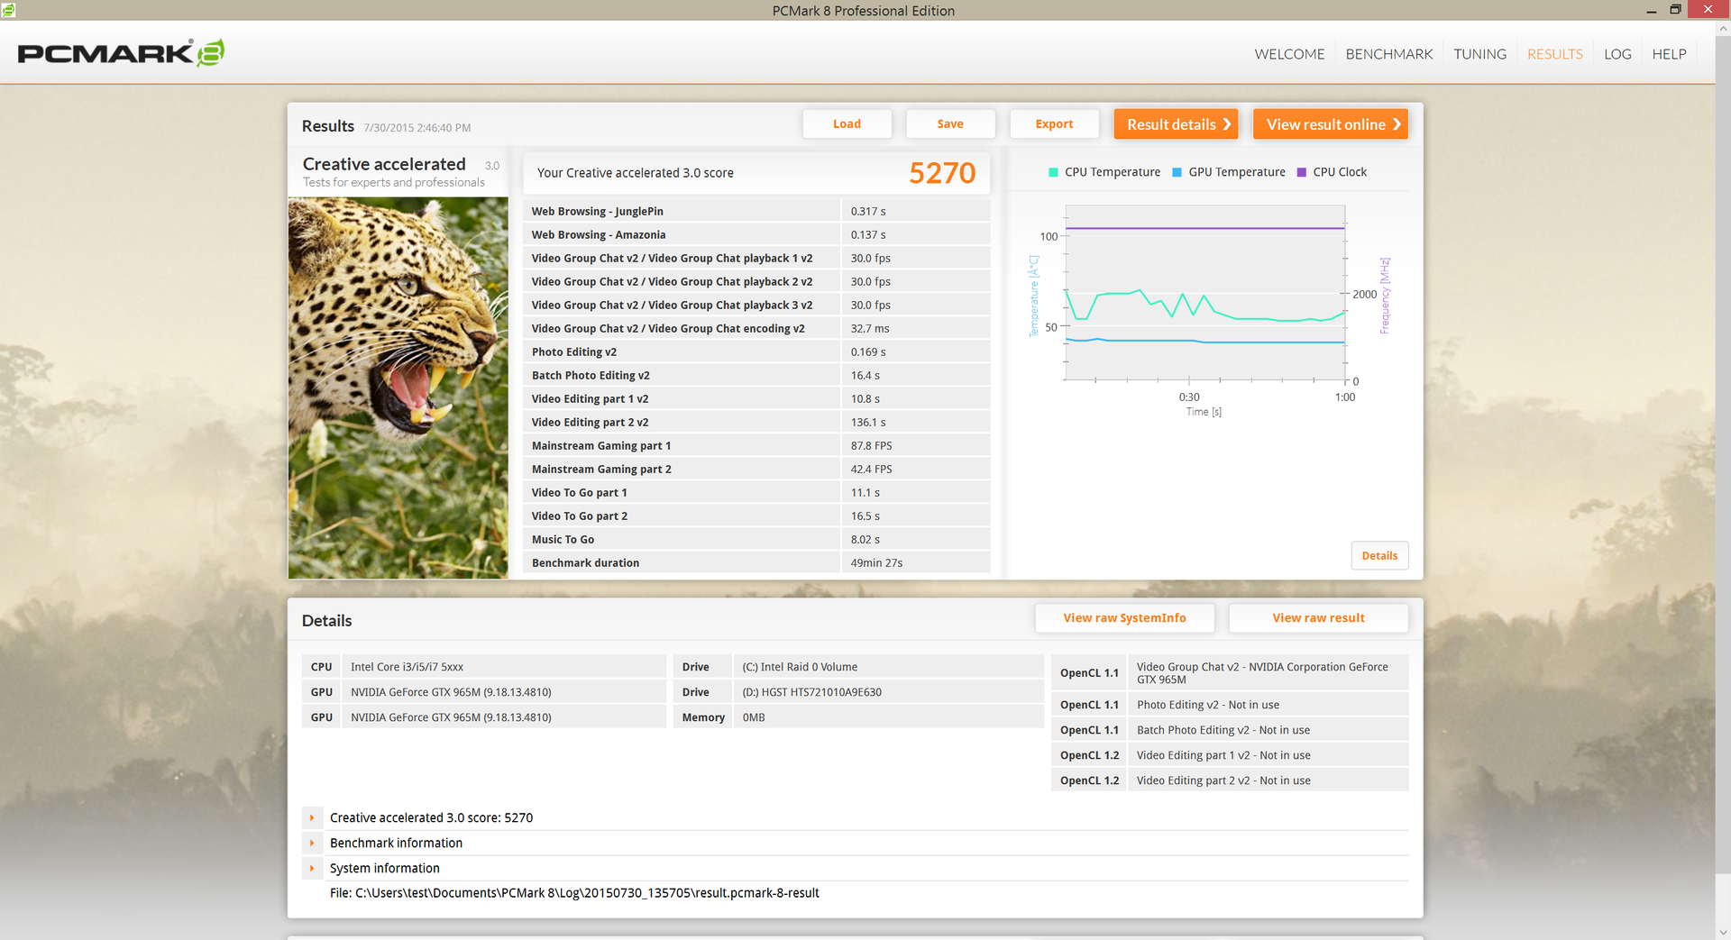This screenshot has width=1731, height=940.
Task: Restore down the PCMark 8 window
Action: pyautogui.click(x=1675, y=10)
